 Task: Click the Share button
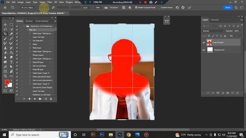pyautogui.click(x=228, y=8)
